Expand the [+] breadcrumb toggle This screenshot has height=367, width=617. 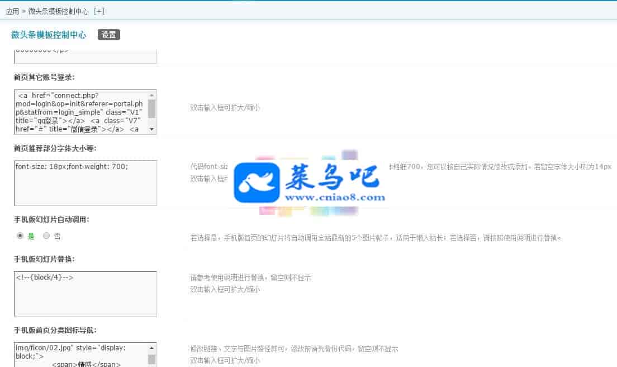point(98,11)
